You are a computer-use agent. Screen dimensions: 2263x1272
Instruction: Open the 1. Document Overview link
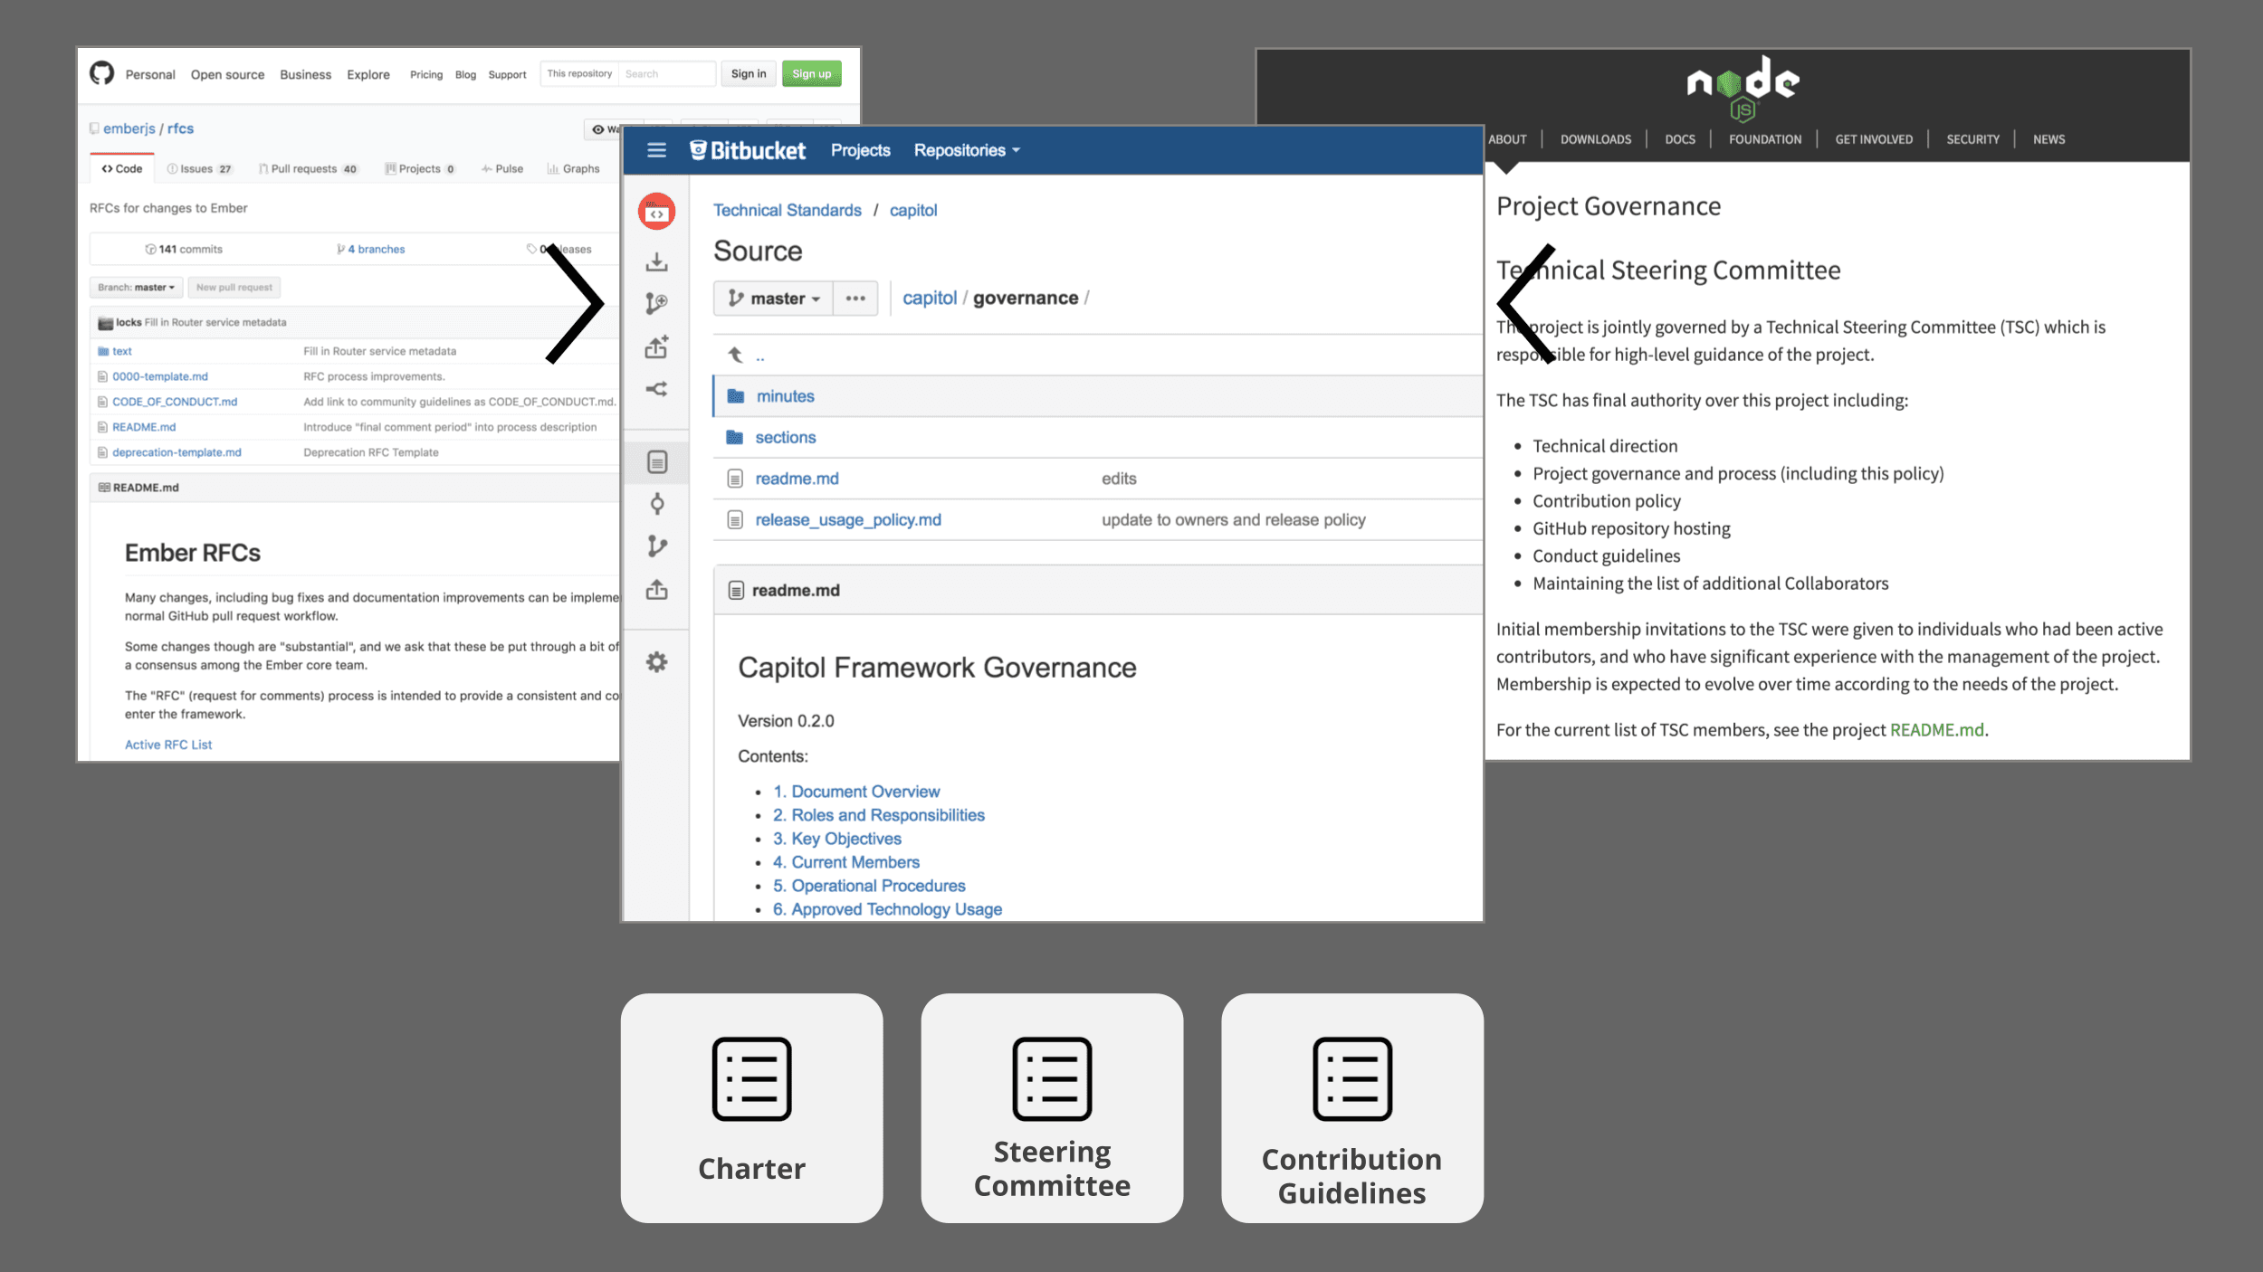pos(856,792)
